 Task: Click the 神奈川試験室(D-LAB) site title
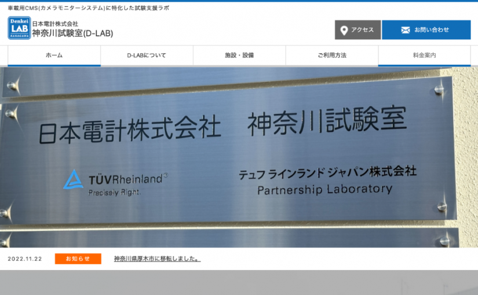pyautogui.click(x=72, y=33)
